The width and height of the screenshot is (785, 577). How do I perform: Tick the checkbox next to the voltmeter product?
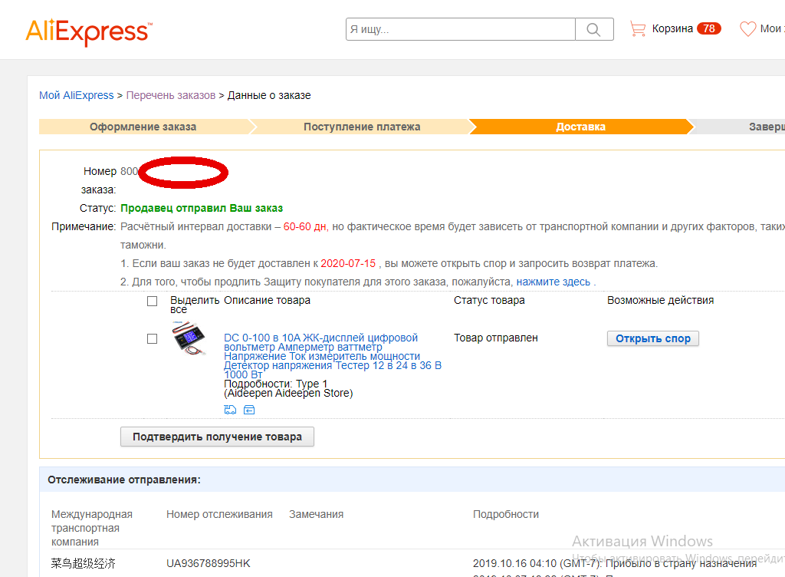(153, 339)
